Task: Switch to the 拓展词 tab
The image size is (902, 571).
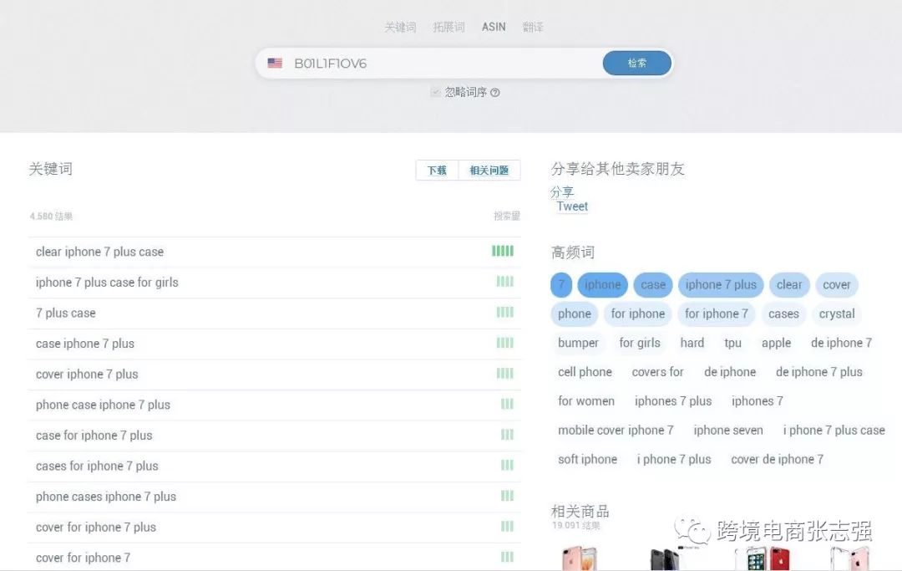Action: (x=448, y=27)
